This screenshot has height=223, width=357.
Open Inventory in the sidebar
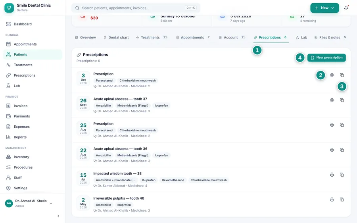point(33,157)
